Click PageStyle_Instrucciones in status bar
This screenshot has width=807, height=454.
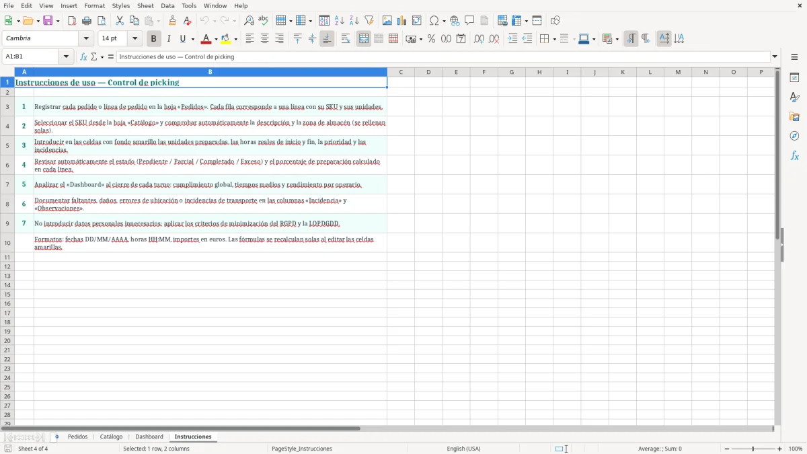tap(302, 449)
